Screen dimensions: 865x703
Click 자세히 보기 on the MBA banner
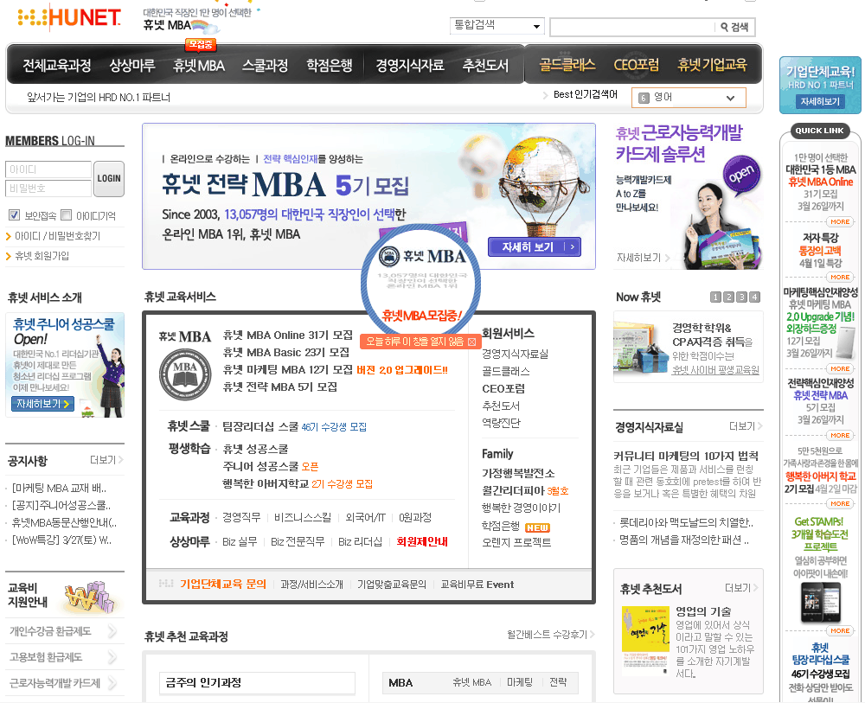[534, 247]
